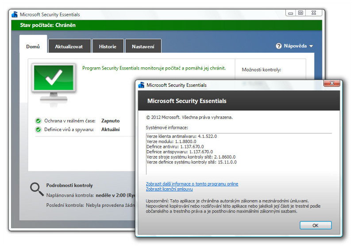Click the line Verze definice systému kontroly sítě

coord(192,162)
